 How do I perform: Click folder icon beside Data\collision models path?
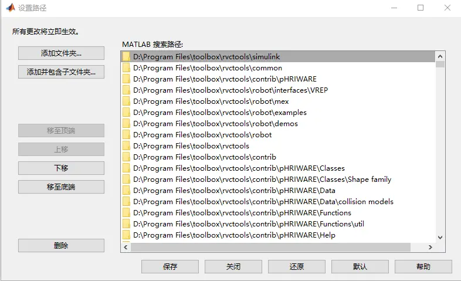coord(127,202)
